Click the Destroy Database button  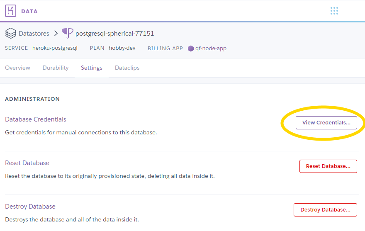click(x=325, y=210)
